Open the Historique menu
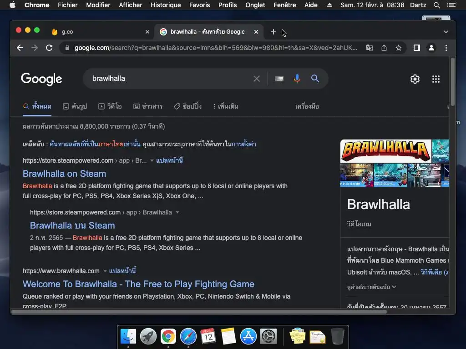 tap(166, 5)
